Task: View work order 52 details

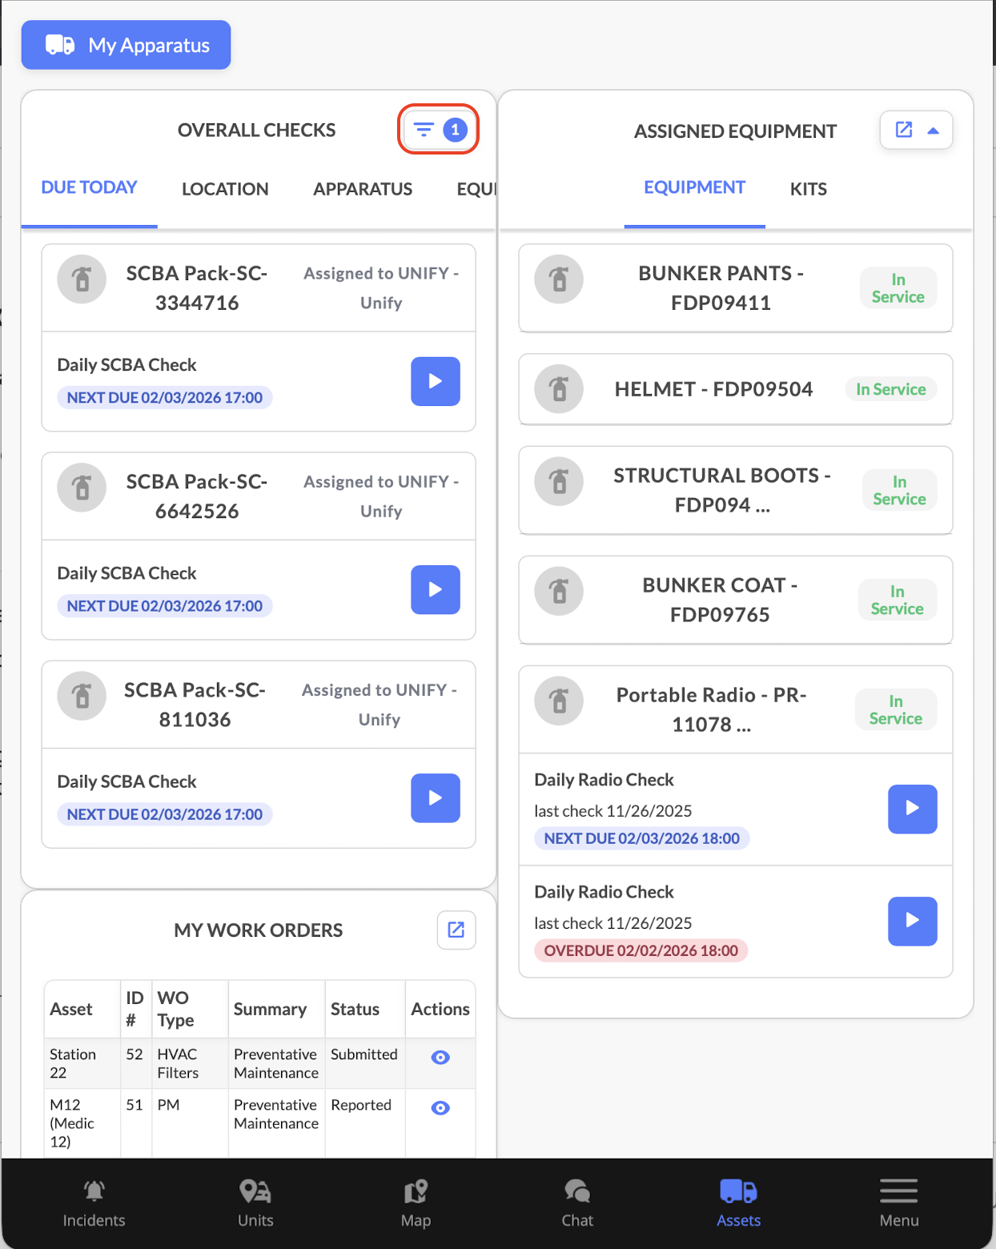Action: tap(440, 1058)
